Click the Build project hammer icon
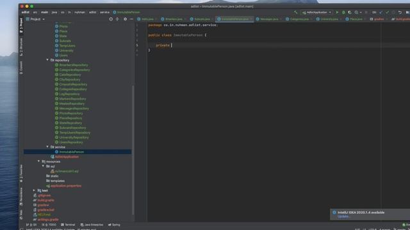Image resolution: width=410 pixels, height=230 pixels. 295,12
